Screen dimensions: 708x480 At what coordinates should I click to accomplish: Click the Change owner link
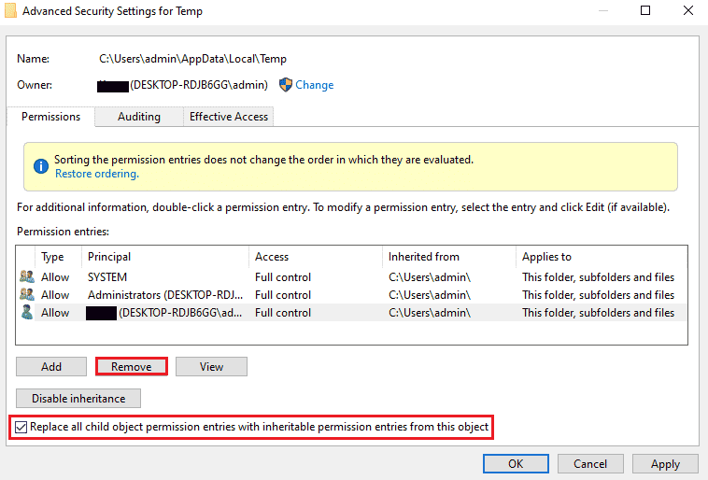(x=314, y=85)
